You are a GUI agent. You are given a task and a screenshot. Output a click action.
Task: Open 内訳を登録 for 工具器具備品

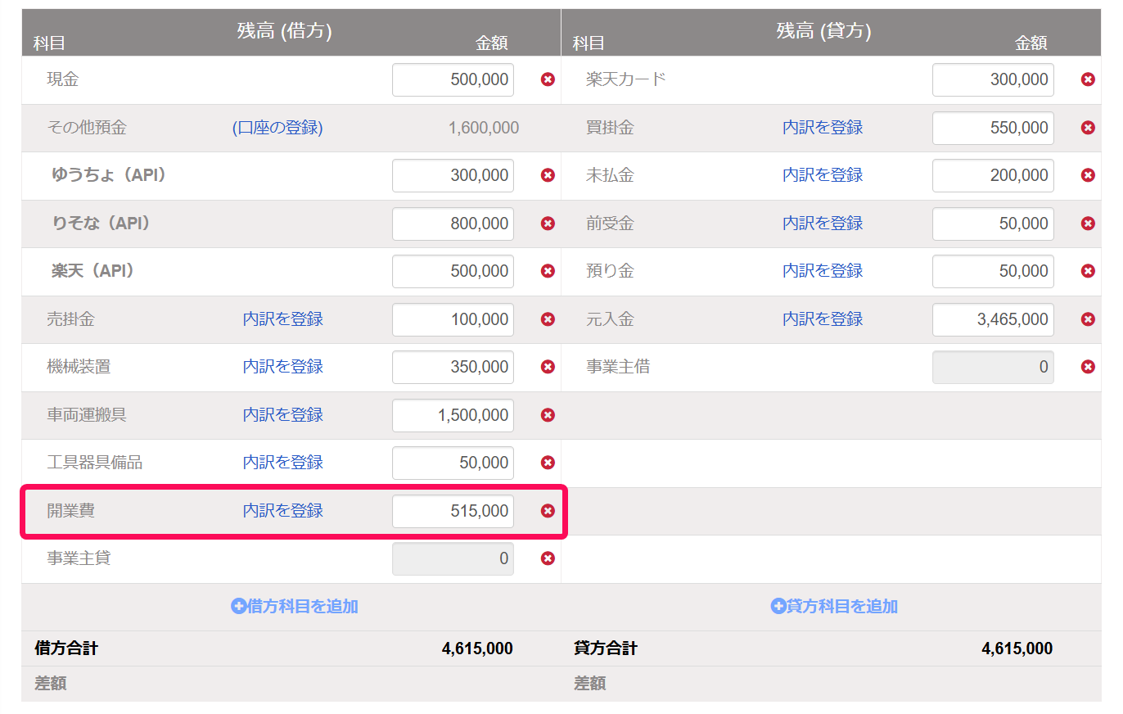point(282,463)
